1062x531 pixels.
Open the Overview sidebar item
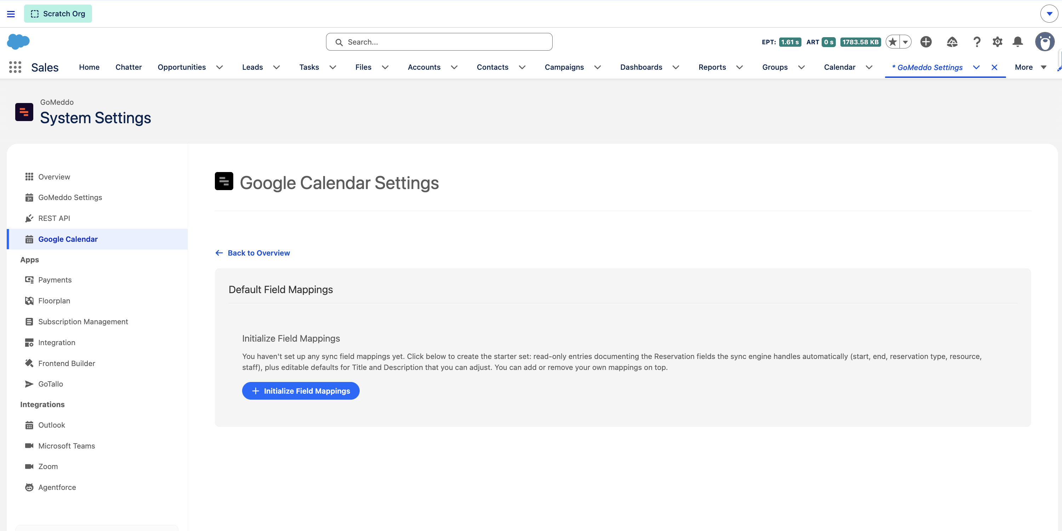point(97,177)
